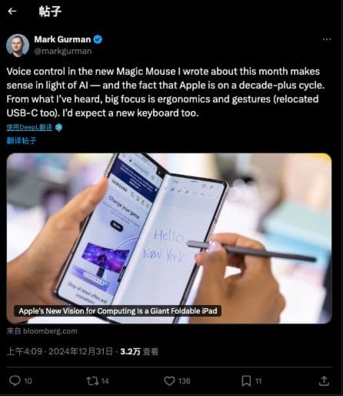Reply using the comment bubble icon
Image resolution: width=343 pixels, height=396 pixels.
(x=15, y=381)
